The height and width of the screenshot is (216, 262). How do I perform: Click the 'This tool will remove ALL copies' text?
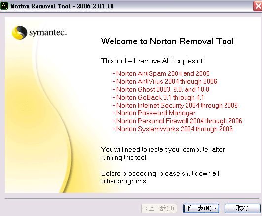tap(152, 61)
